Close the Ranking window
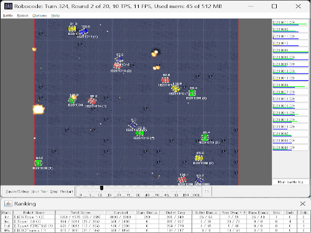Image resolution: width=311 pixels, height=233 pixels. pos(302,204)
